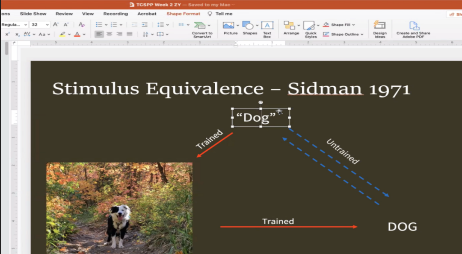The height and width of the screenshot is (254, 462).
Task: Expand the Picture dropdown arrow
Action: (237, 25)
